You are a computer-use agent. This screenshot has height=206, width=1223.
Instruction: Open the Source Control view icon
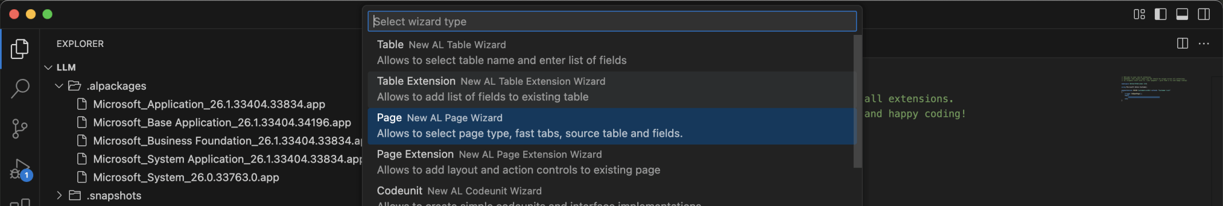click(x=19, y=129)
